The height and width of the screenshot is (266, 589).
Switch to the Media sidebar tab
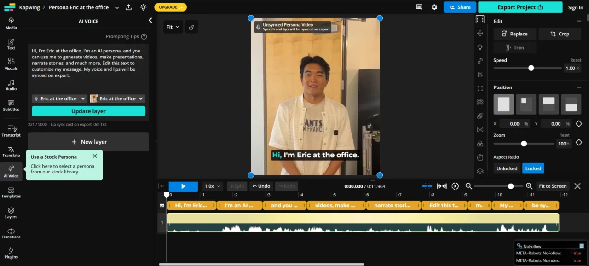tap(11, 23)
